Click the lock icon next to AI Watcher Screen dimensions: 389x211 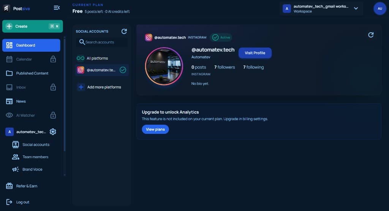click(x=53, y=115)
